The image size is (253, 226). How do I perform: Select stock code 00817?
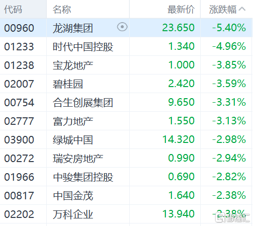point(19,195)
